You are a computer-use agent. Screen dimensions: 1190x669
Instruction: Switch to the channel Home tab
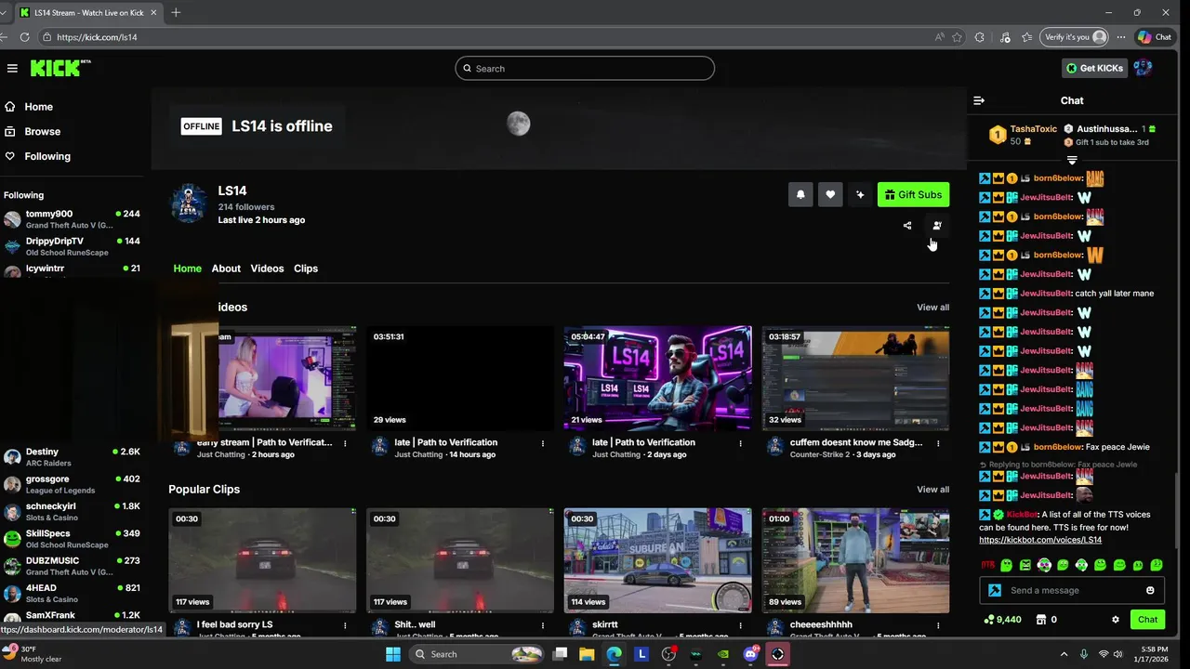(187, 269)
